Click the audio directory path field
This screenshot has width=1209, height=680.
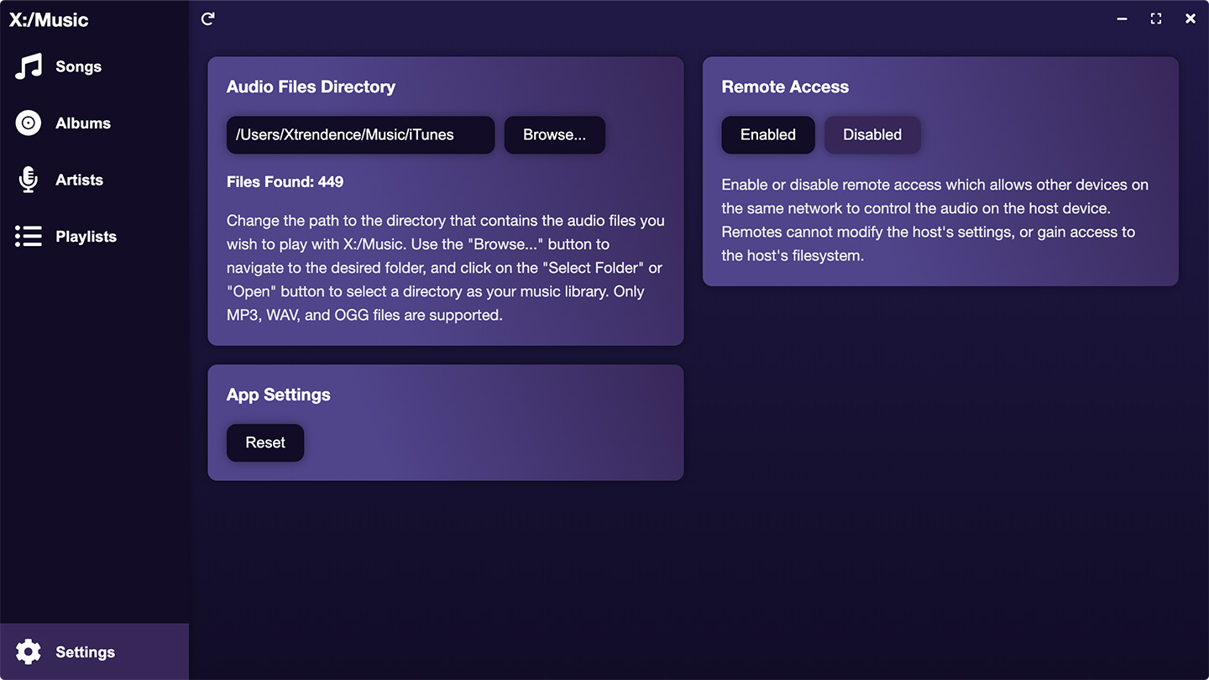360,135
